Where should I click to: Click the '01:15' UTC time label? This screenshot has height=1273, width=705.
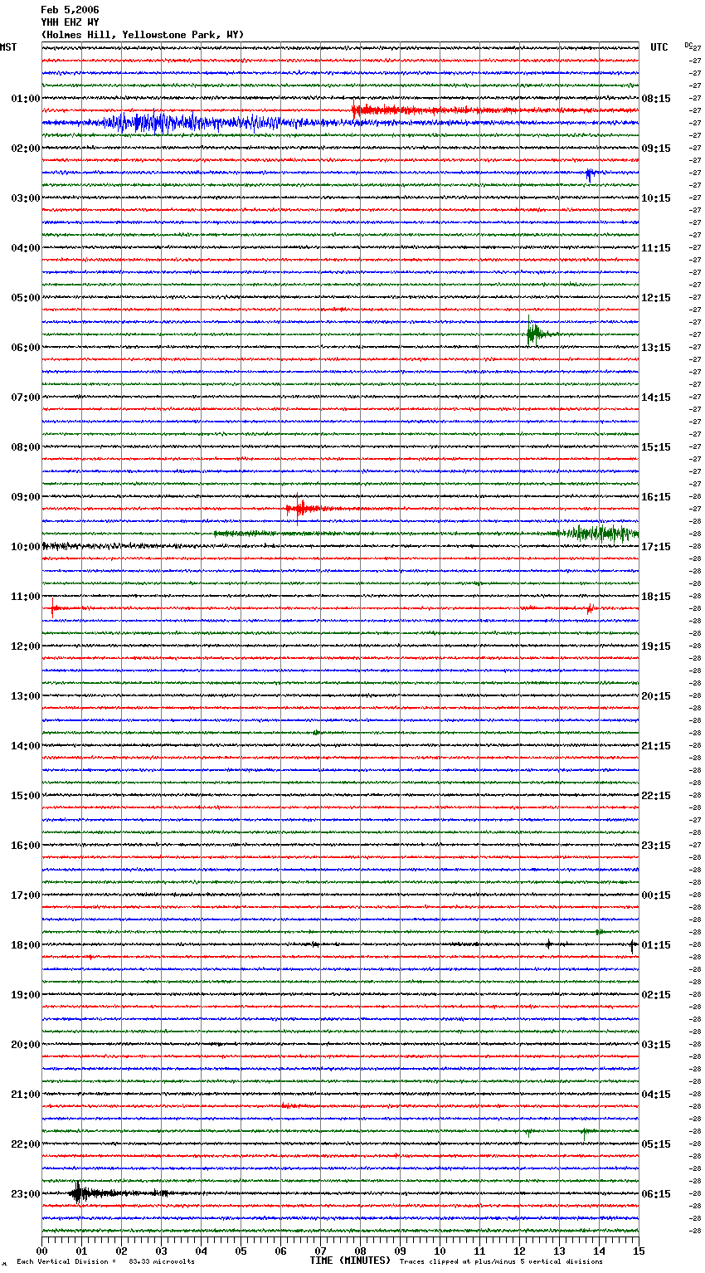656,945
